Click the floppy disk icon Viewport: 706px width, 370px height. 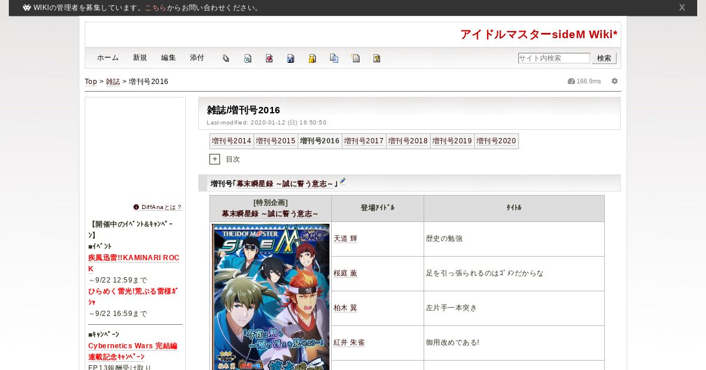tap(291, 58)
